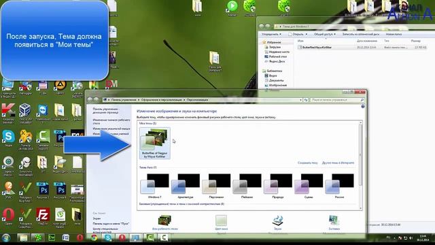Open Панель задач и меню Пуск link
This screenshot has height=245, width=435.
(111, 224)
